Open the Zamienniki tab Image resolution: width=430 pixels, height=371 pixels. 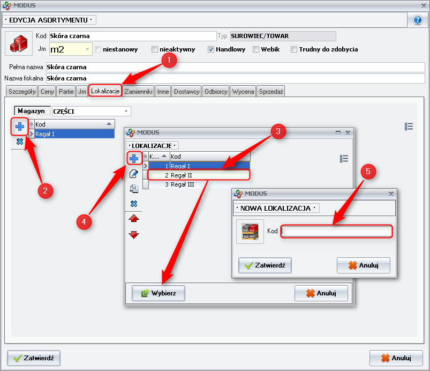139,92
